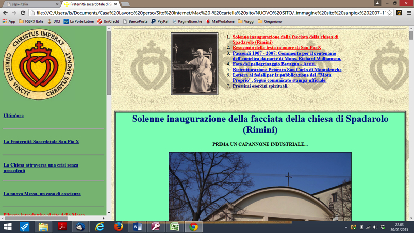Open the BancoPosta bookmark
The height and width of the screenshot is (233, 414).
135,21
